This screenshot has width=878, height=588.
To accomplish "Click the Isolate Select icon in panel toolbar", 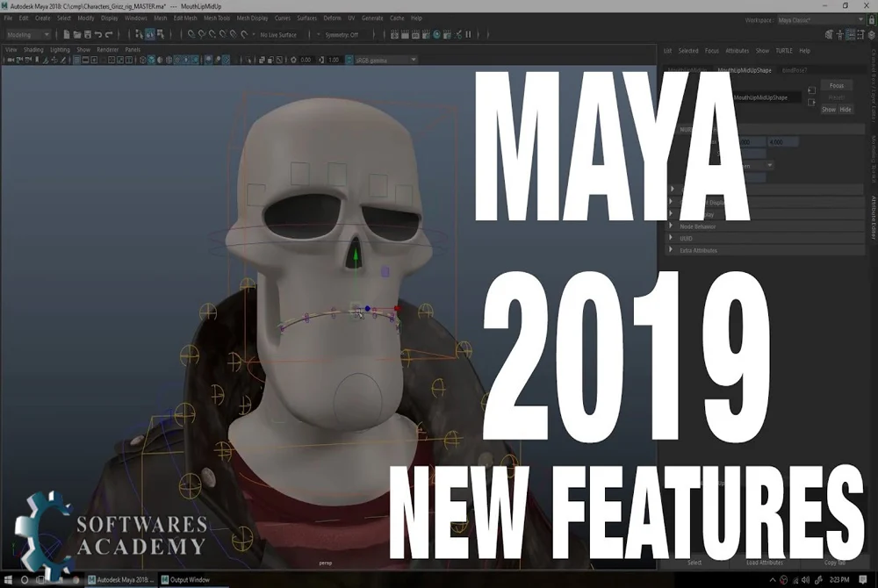I will point(248,60).
